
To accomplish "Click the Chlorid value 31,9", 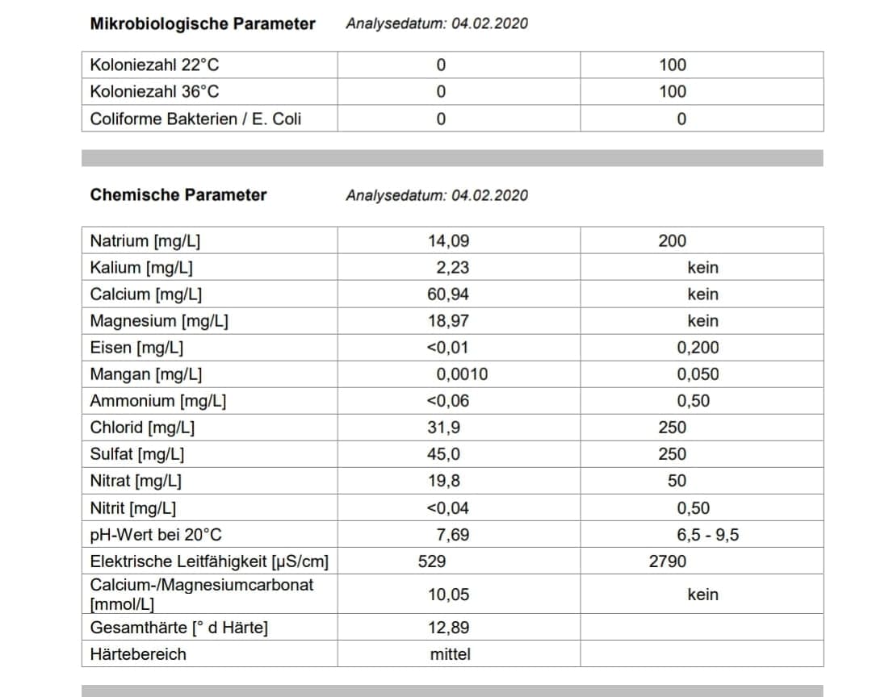I will pos(444,428).
